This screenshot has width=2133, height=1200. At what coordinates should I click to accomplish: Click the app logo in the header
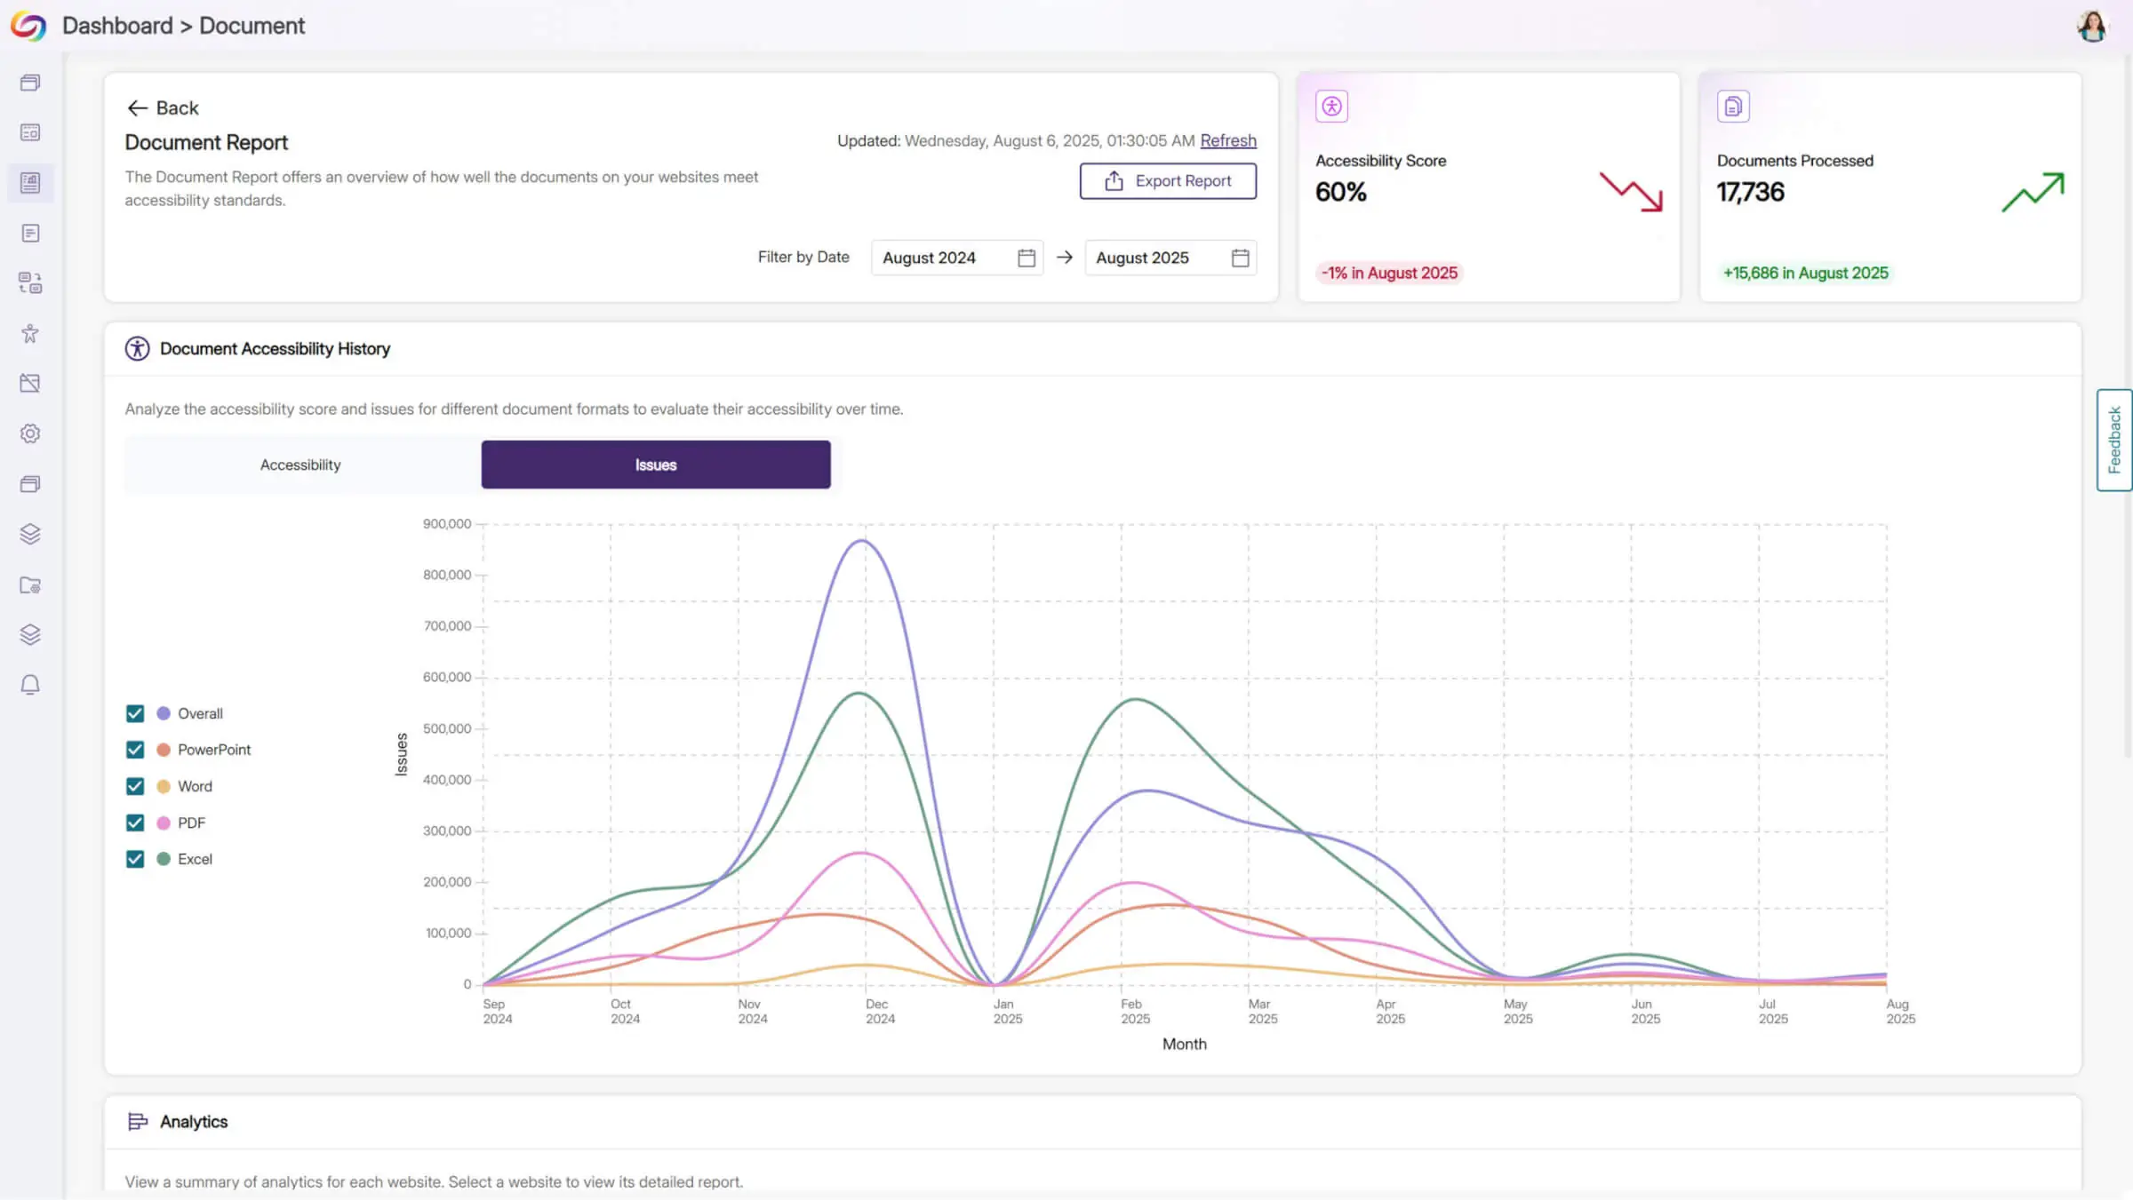point(28,26)
